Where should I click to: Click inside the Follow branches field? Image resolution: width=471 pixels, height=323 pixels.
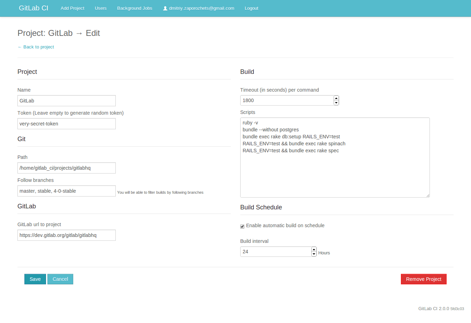pyautogui.click(x=66, y=191)
